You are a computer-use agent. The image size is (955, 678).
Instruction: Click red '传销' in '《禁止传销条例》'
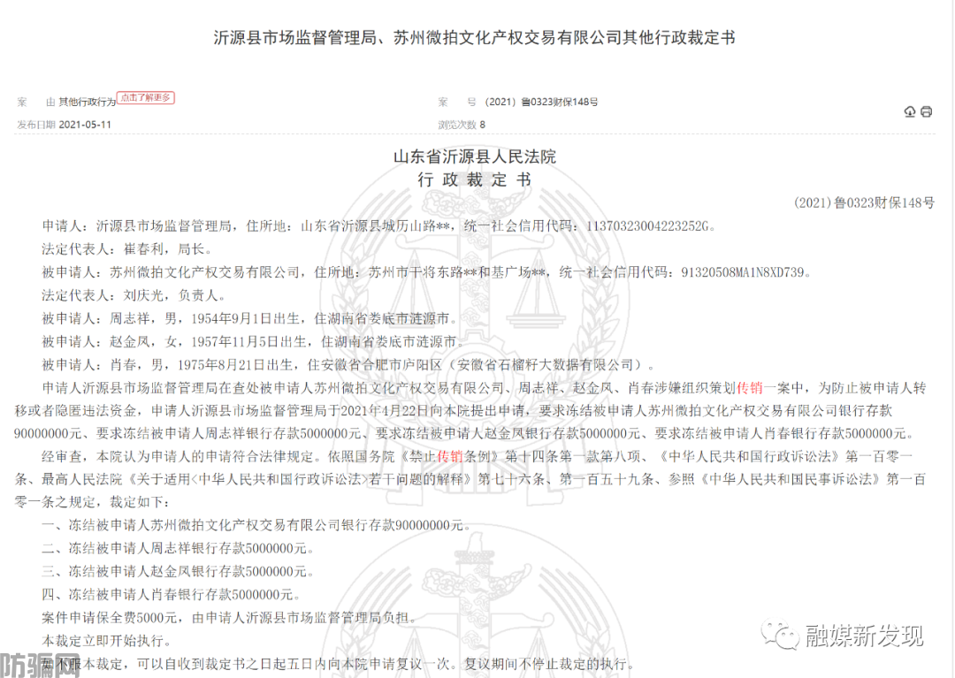449,456
